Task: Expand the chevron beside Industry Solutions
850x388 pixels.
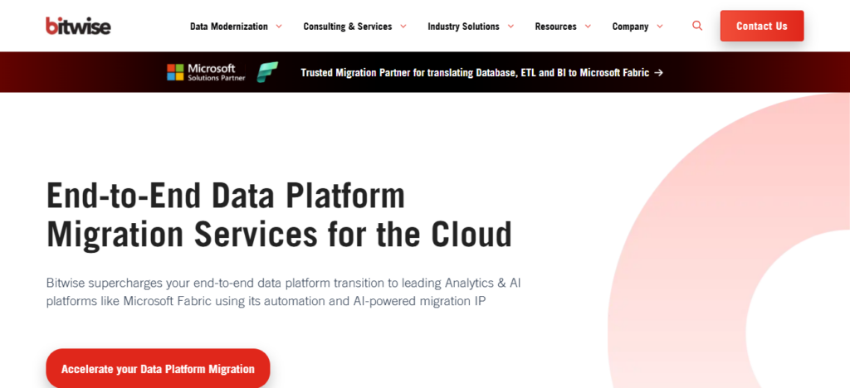Action: coord(511,26)
